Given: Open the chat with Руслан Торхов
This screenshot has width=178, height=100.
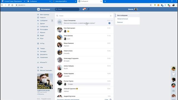Looking at the screenshot, I should point(84,82).
